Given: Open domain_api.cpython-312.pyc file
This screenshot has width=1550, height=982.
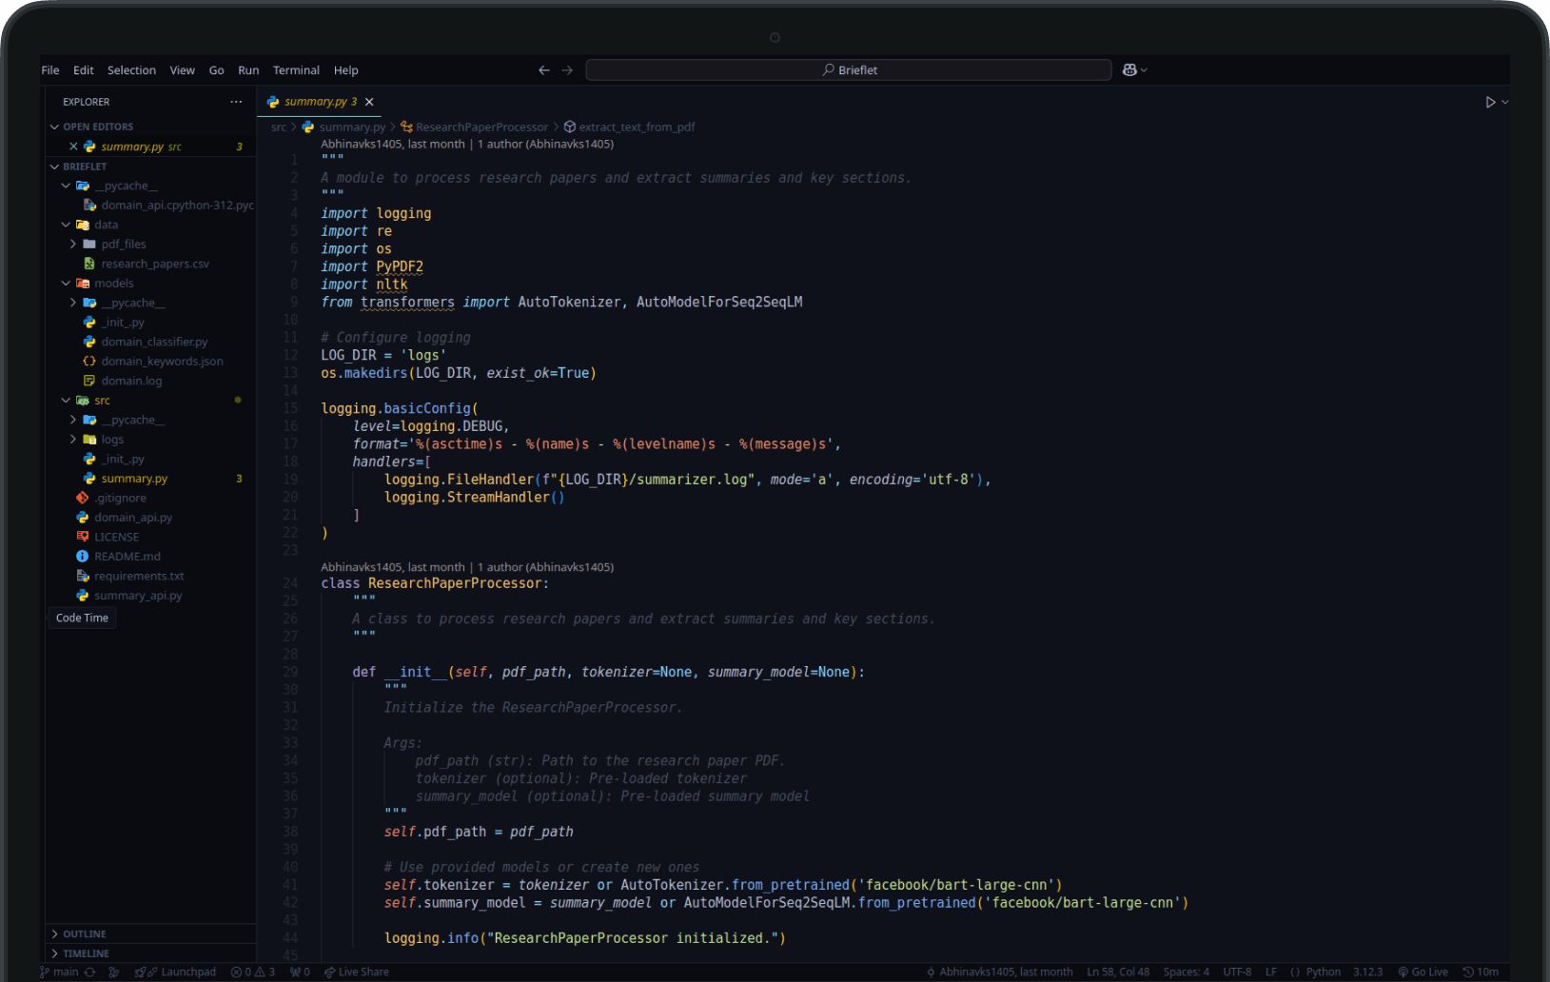Looking at the screenshot, I should (x=150, y=206).
